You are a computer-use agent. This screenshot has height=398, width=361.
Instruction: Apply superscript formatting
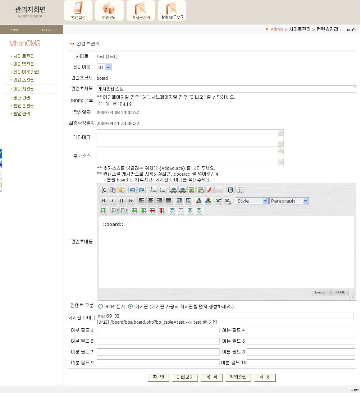[x=218, y=201]
